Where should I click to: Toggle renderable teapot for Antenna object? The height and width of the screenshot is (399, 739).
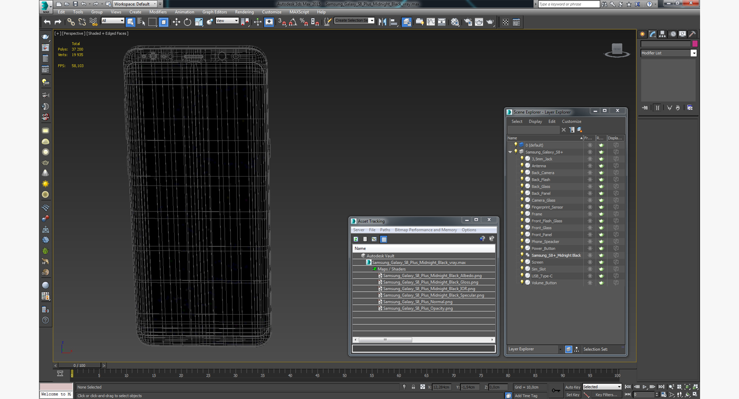tap(601, 166)
